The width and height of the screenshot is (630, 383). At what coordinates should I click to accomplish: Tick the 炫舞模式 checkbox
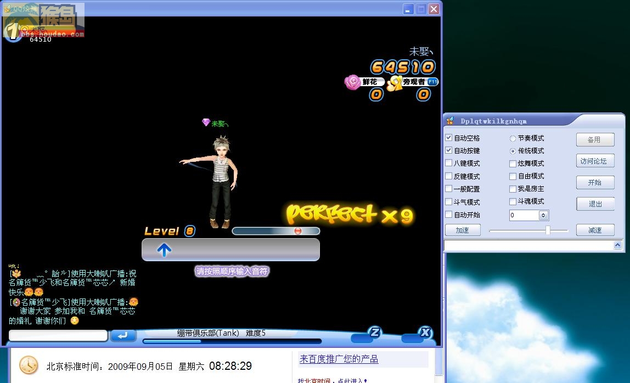coord(513,164)
